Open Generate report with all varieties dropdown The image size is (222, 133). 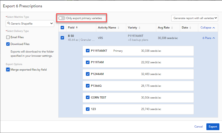tap(194, 18)
